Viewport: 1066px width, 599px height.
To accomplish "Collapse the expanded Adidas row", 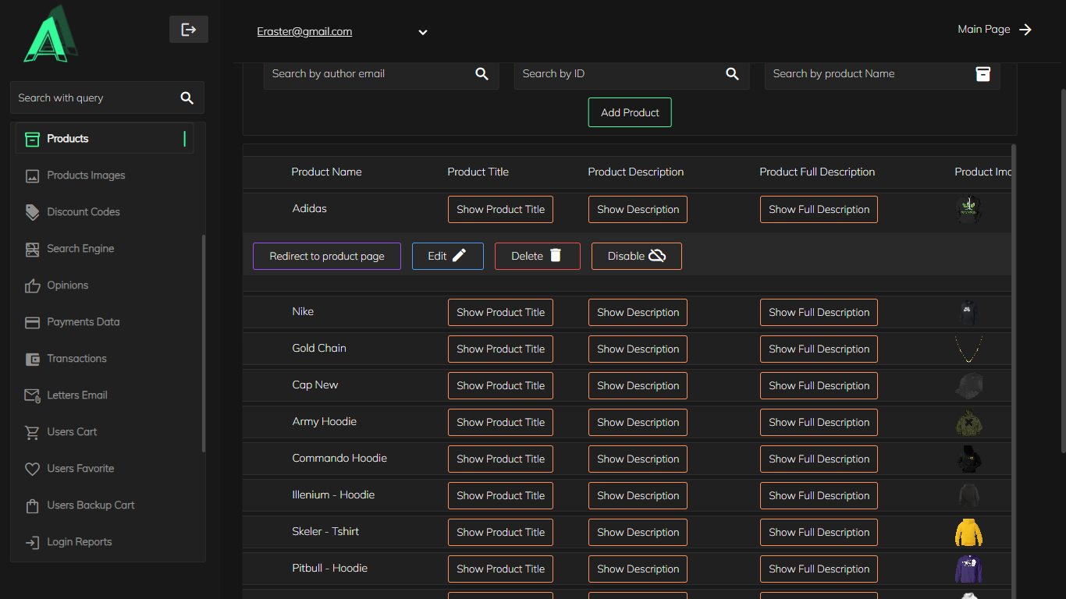I will 310,209.
